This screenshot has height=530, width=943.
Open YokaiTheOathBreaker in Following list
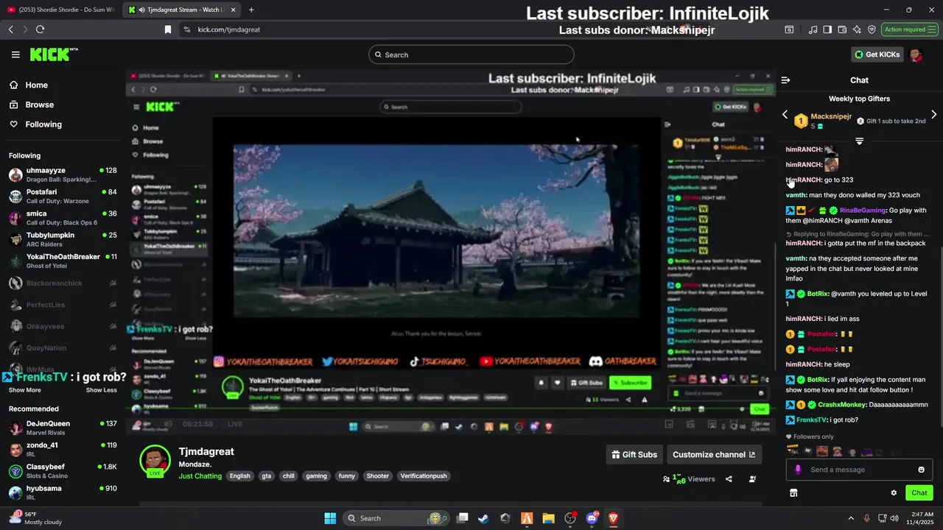(x=63, y=261)
